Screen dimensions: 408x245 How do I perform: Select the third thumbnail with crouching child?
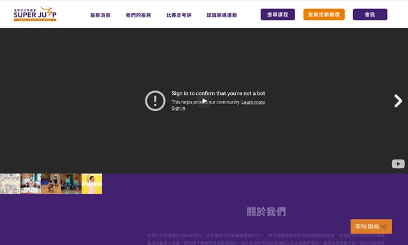[51, 184]
